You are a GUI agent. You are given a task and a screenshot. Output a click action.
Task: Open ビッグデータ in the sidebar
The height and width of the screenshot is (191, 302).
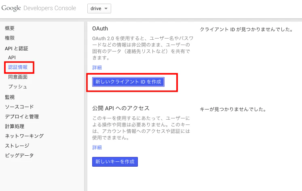[x=19, y=155]
